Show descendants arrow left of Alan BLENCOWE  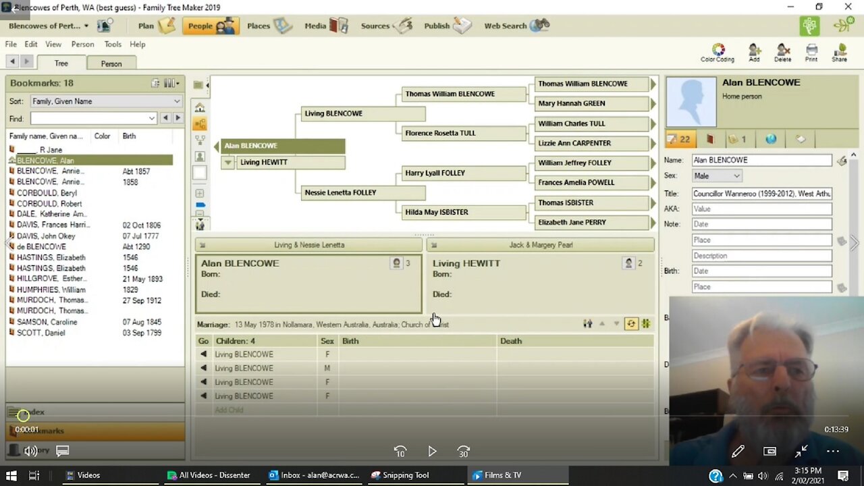[x=217, y=146]
